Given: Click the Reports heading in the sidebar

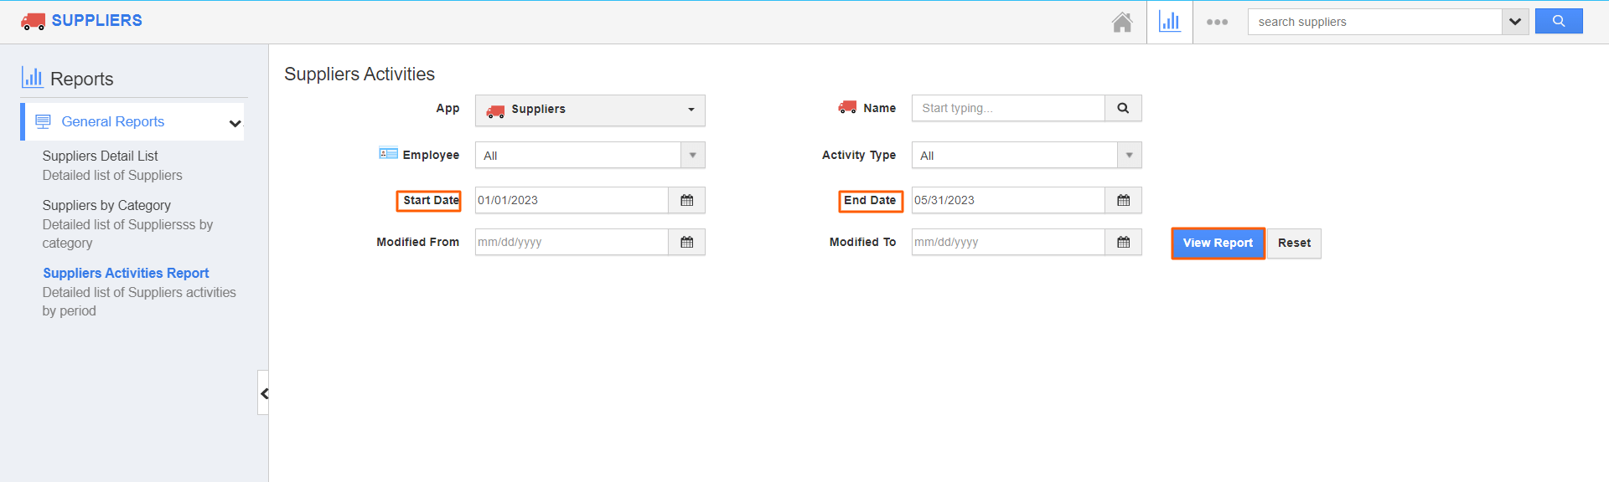Looking at the screenshot, I should pyautogui.click(x=81, y=79).
